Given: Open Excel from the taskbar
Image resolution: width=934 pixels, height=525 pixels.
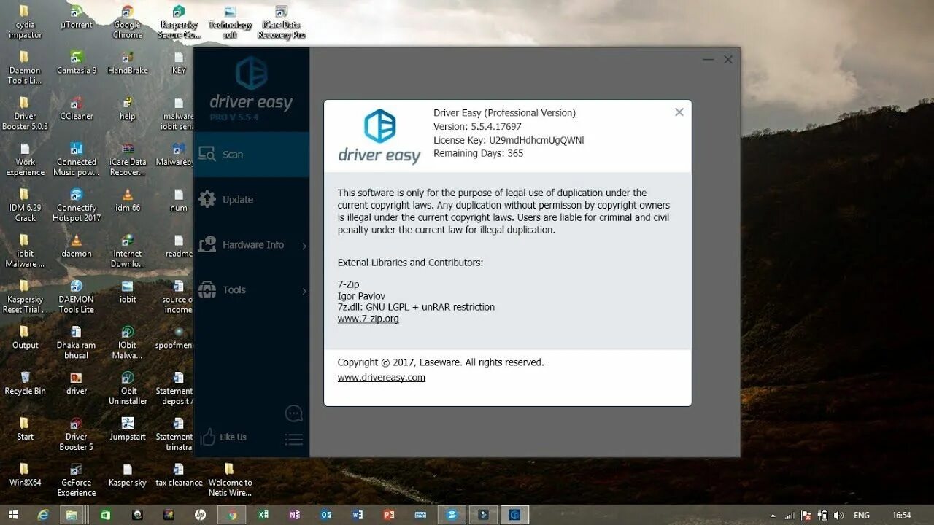Looking at the screenshot, I should [x=263, y=515].
